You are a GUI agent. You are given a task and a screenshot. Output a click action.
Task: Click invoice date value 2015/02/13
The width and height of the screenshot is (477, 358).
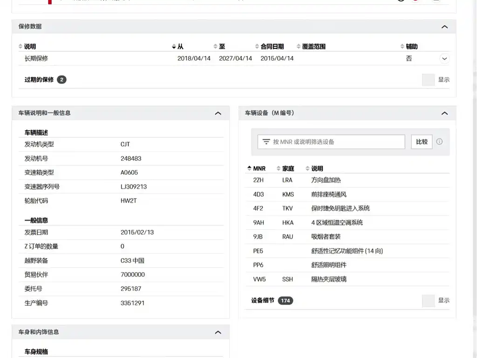[x=137, y=232]
